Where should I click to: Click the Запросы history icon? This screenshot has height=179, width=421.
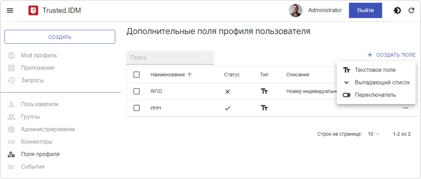(11, 80)
